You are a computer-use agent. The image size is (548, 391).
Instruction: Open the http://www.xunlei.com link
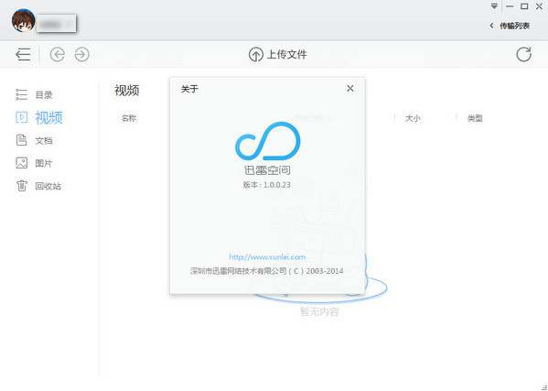point(267,257)
